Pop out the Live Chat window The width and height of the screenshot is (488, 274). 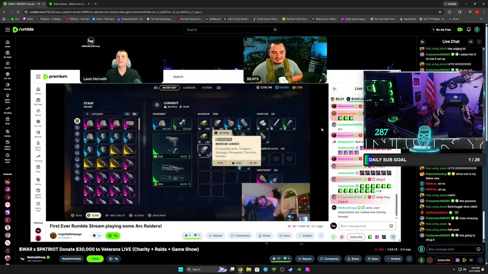click(470, 41)
